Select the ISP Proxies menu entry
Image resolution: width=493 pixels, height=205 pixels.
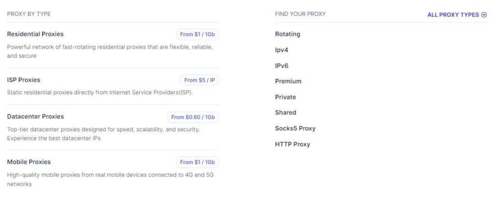coord(24,80)
